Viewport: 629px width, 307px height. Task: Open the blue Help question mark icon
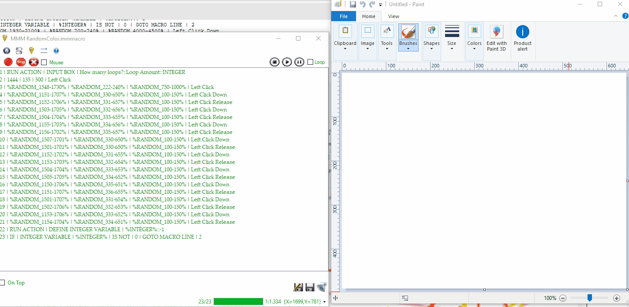coord(56,51)
